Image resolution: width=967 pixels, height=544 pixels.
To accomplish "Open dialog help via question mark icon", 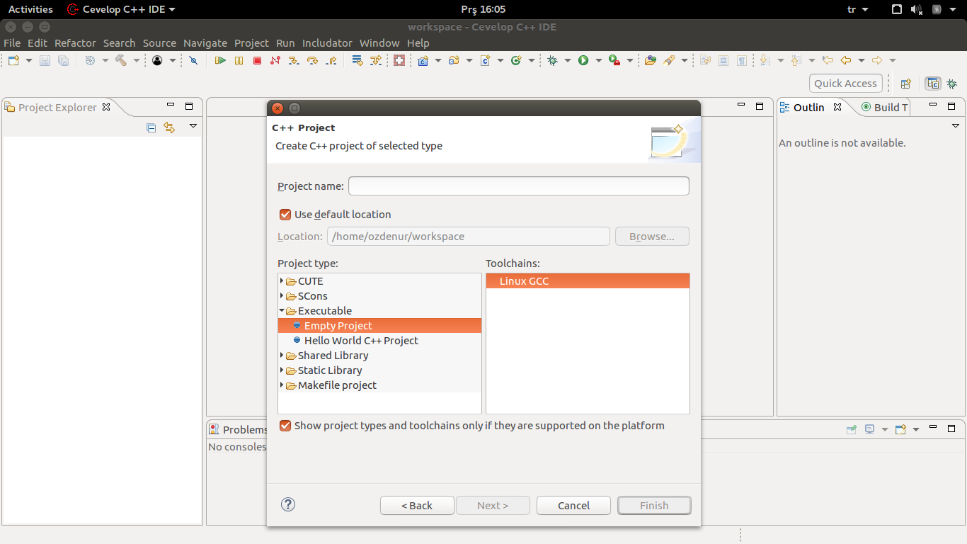I will click(288, 504).
